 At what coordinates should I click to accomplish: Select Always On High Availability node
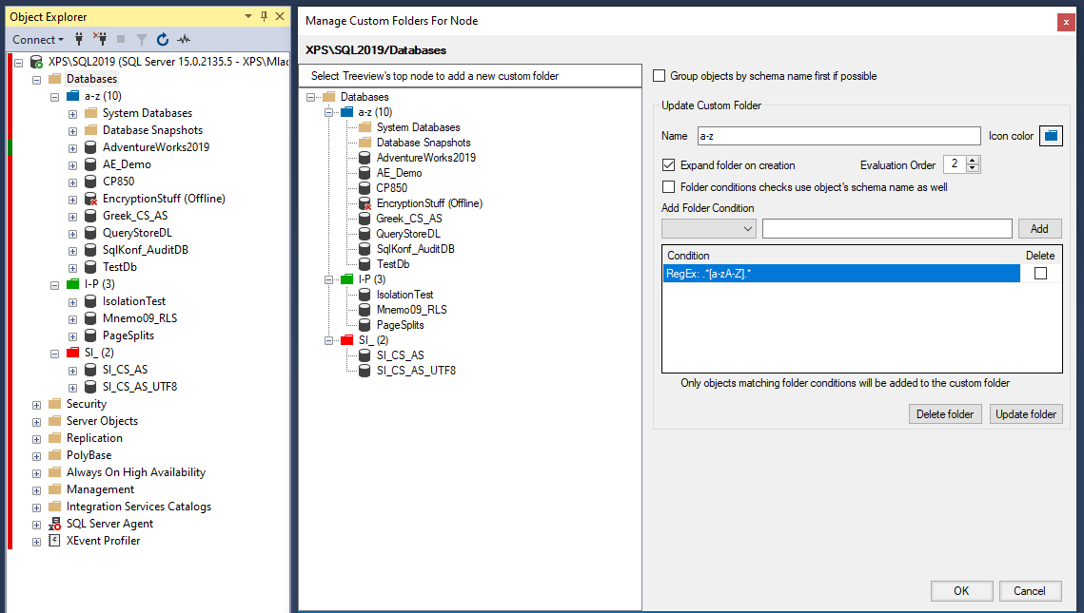pos(136,472)
